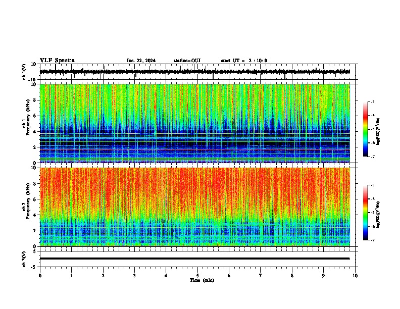
Task: Click the time axis tick label '3'
Action: coord(134,276)
